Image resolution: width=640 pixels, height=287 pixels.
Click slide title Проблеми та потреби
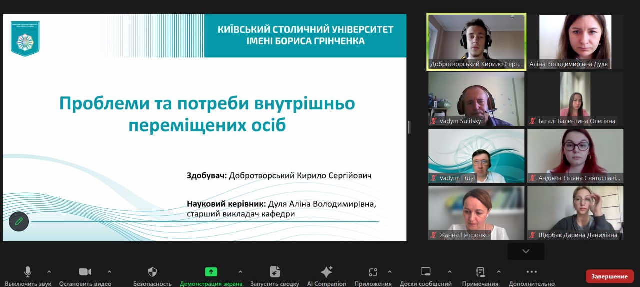click(207, 114)
